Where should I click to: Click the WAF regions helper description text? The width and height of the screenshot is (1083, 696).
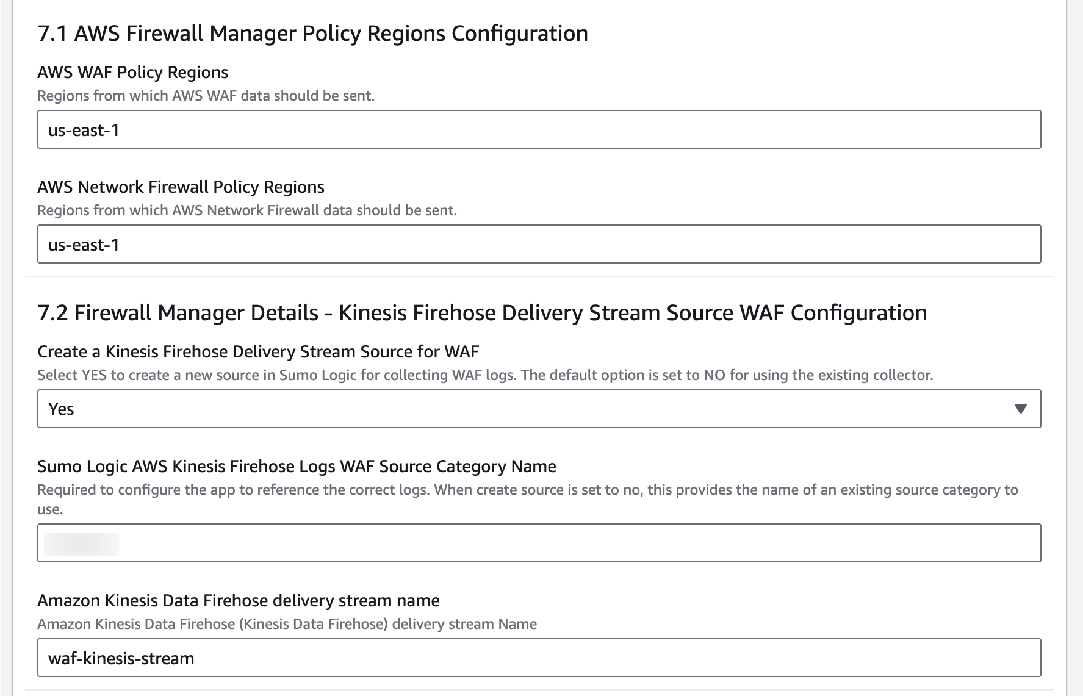[x=206, y=95]
